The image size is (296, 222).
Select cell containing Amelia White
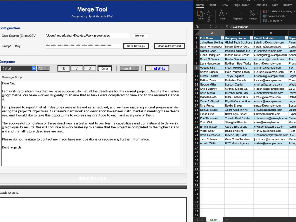(212, 144)
